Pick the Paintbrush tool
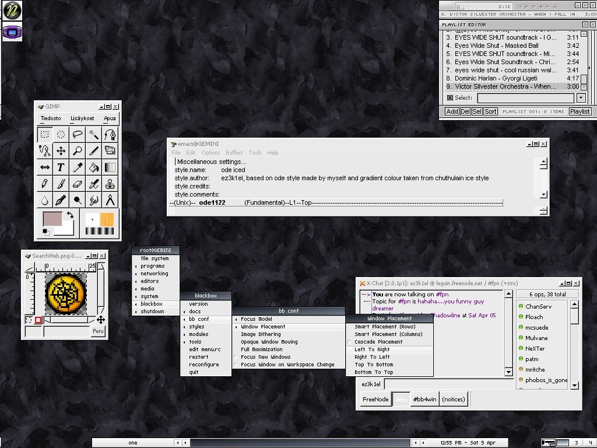This screenshot has height=448, width=597. [x=61, y=184]
